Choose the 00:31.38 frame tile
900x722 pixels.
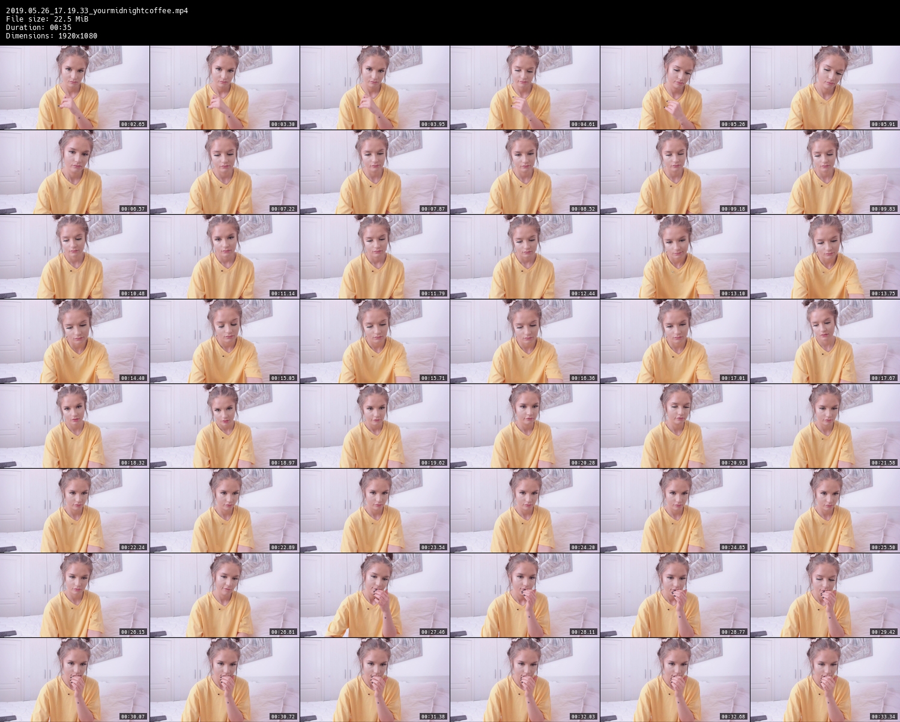[375, 680]
